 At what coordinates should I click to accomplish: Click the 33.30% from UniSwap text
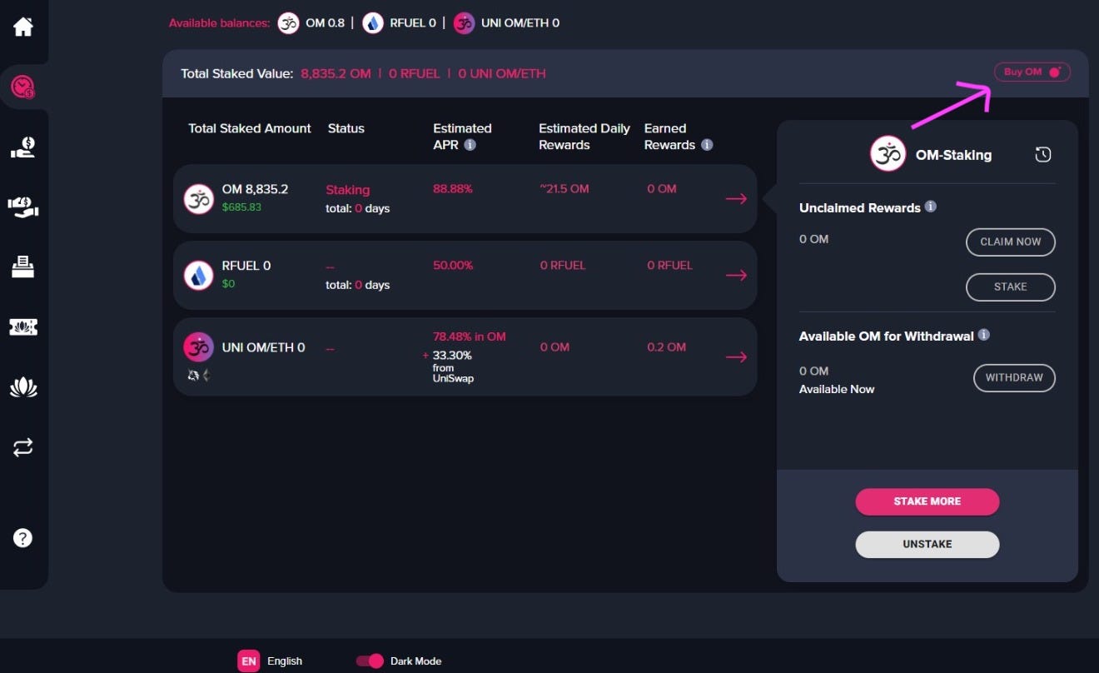point(452,367)
